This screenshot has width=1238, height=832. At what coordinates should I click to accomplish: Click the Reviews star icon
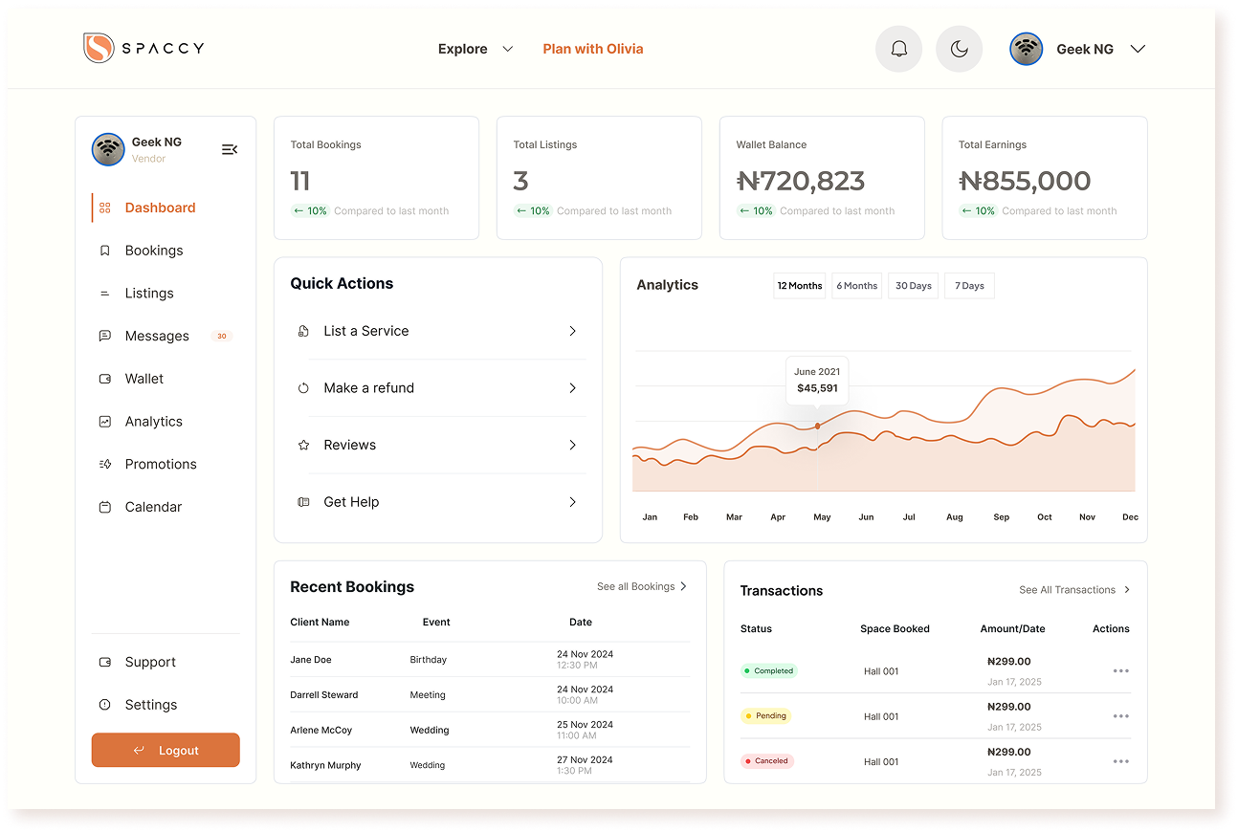point(303,445)
